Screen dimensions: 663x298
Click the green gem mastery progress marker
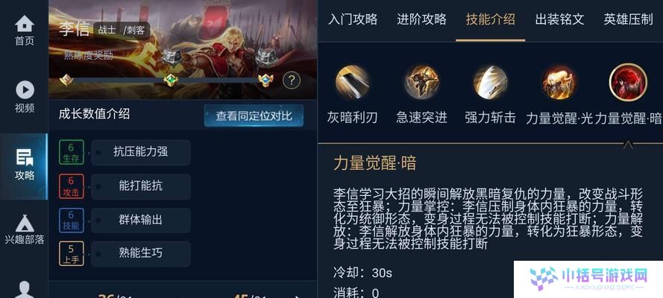[170, 80]
